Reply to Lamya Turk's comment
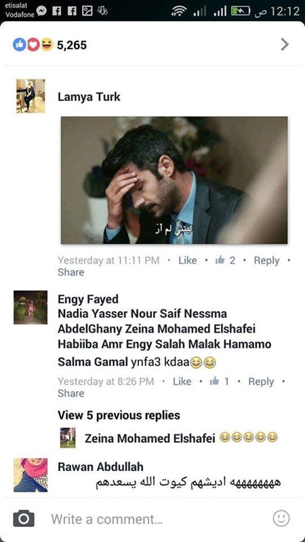The image size is (305, 542). coord(266,260)
